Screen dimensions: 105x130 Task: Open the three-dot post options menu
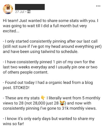(x=98, y=6)
